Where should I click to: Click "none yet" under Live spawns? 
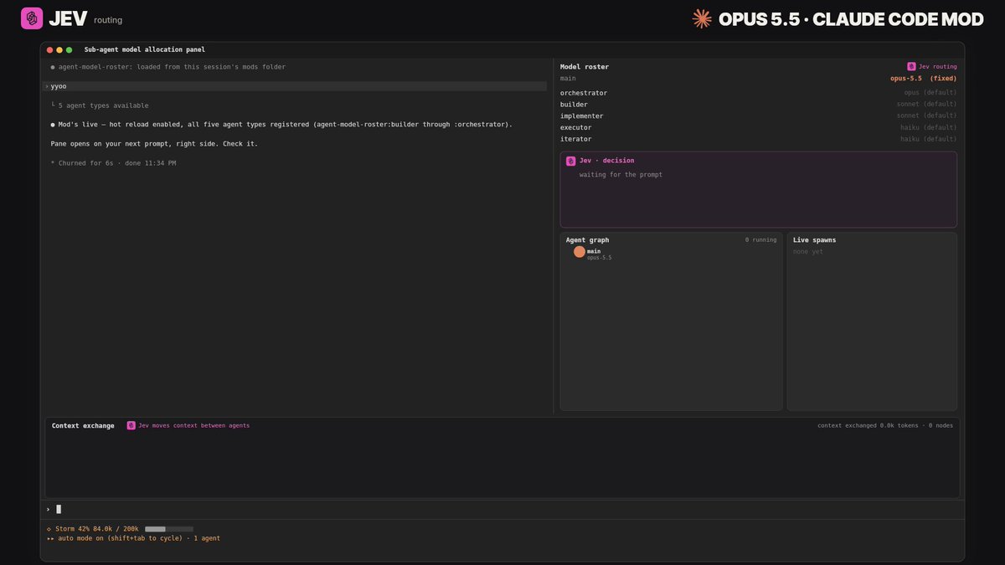808,252
